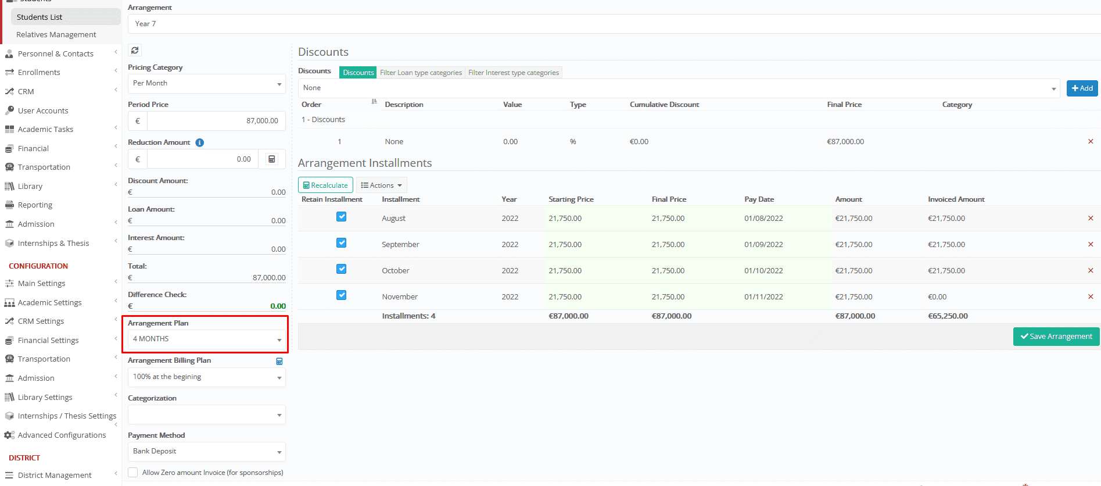The height and width of the screenshot is (486, 1101).
Task: Select Filter Loan type categories tab
Action: click(421, 73)
